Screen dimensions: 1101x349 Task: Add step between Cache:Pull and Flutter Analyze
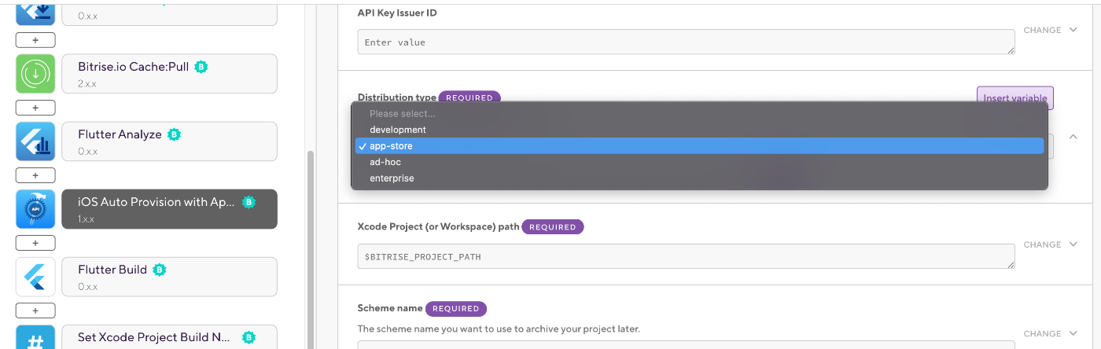(35, 108)
